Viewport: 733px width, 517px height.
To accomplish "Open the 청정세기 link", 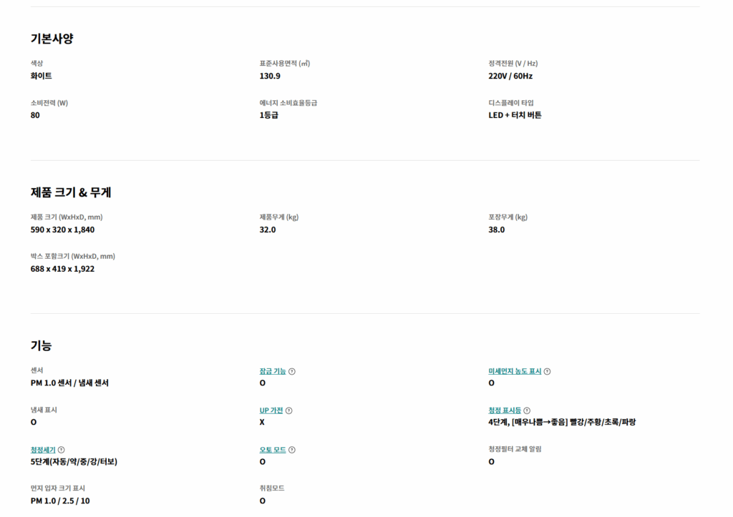I will pyautogui.click(x=43, y=450).
